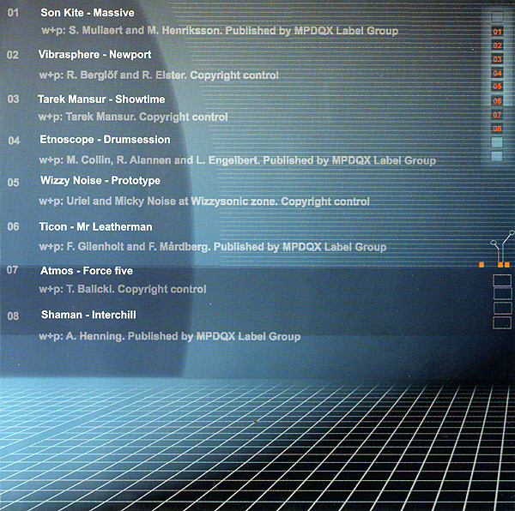Screen dimensions: 515x511
Task: Select the orange 06 track indicator box
Action: [497, 101]
